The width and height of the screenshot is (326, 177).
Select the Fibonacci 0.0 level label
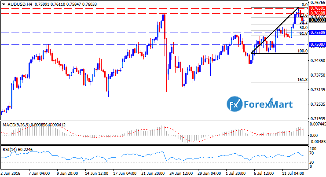pyautogui.click(x=304, y=5)
